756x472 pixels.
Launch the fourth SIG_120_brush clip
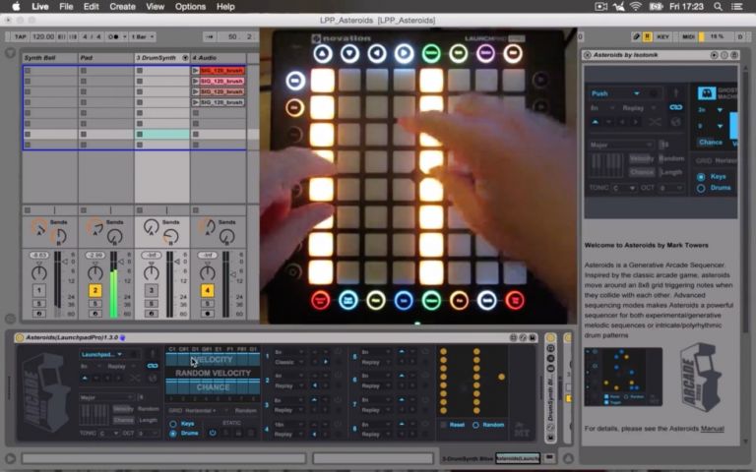[x=195, y=102]
